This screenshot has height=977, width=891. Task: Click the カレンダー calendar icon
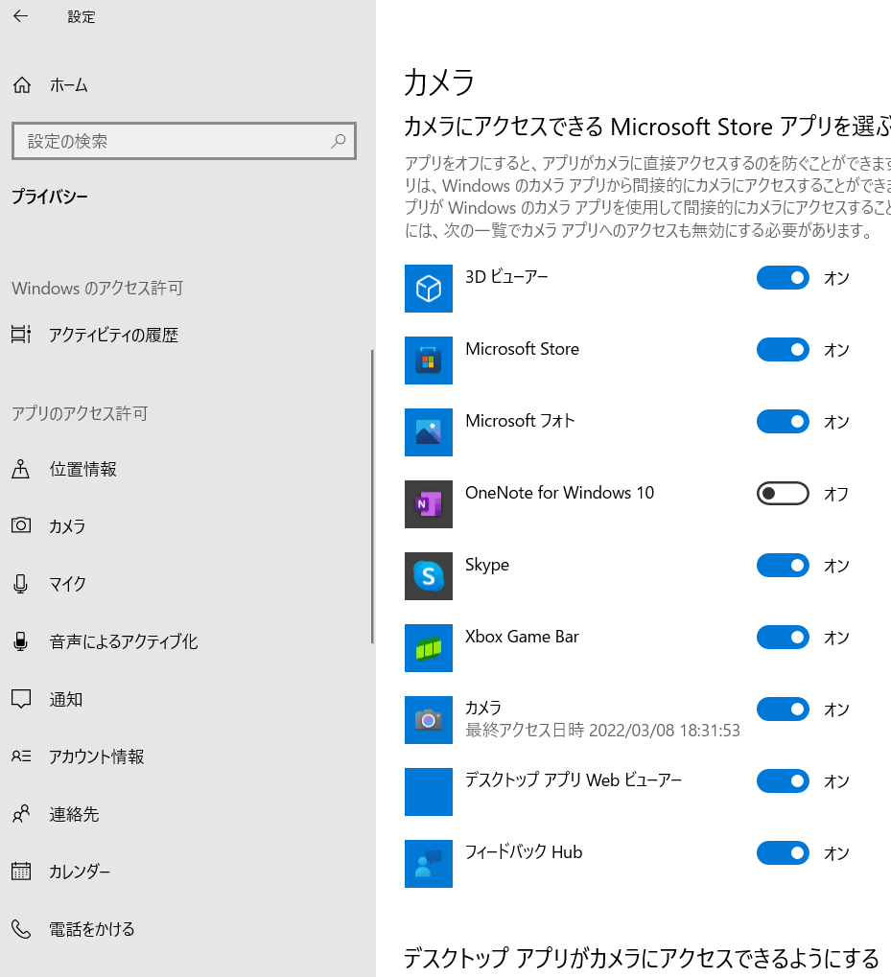click(21, 872)
